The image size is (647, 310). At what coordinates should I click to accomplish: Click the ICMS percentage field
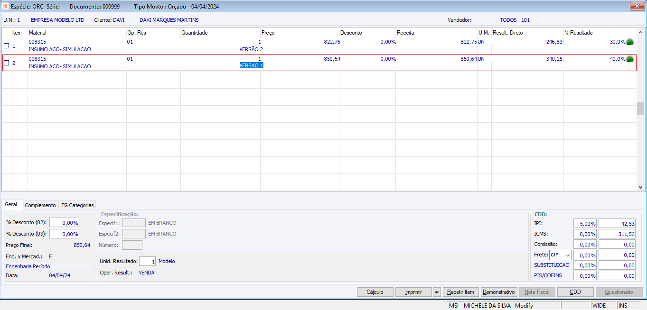pos(585,234)
